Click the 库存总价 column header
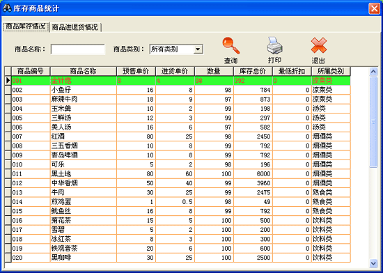The height and width of the screenshot is (273, 383). point(253,71)
